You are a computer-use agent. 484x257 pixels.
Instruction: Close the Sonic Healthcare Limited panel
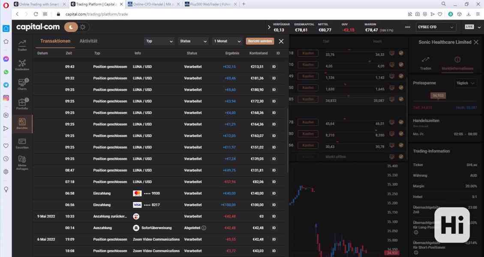(476, 42)
